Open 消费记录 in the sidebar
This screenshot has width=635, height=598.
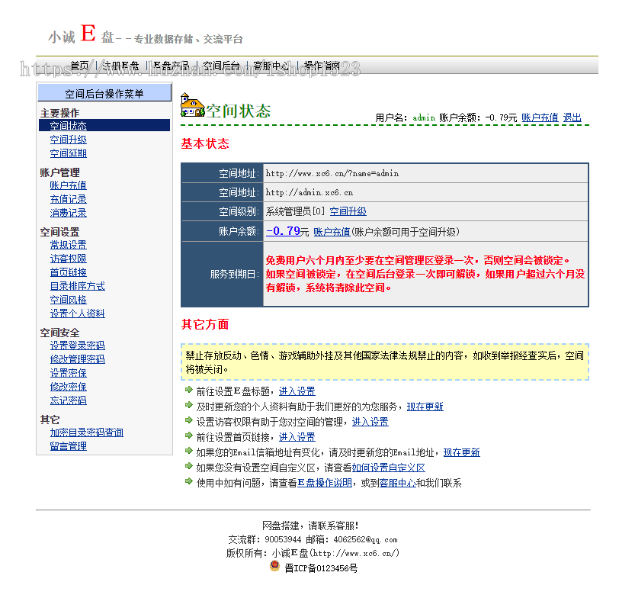pyautogui.click(x=68, y=213)
